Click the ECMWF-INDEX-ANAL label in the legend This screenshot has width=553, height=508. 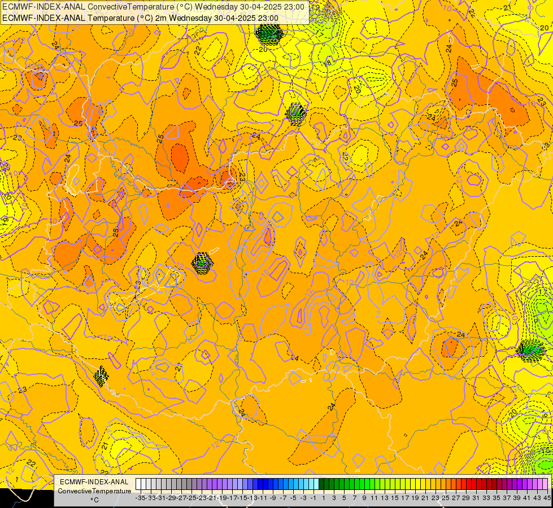[x=94, y=482]
